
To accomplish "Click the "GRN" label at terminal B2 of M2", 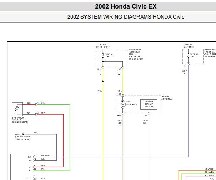I will pyautogui.click(x=43, y=169).
